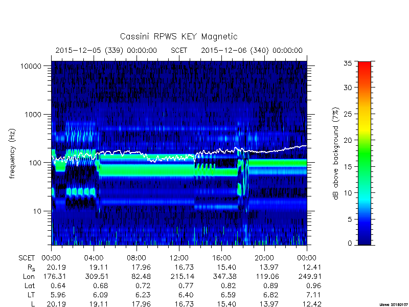Click the "35" color bar value
409x307 pixels.
[x=348, y=63]
